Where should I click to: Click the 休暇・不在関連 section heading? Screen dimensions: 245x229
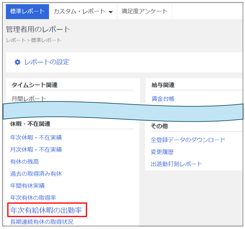(x=30, y=124)
